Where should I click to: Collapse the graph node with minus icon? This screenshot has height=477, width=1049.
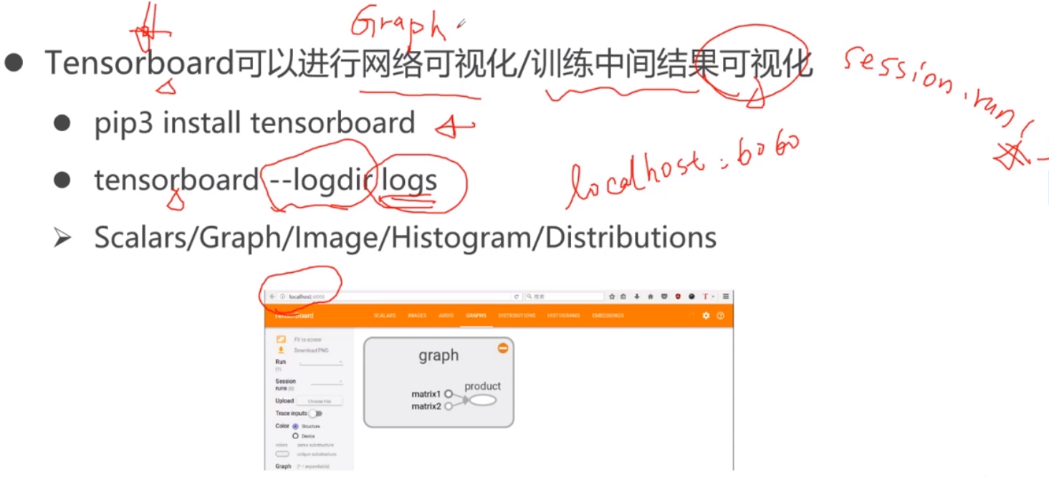click(503, 348)
